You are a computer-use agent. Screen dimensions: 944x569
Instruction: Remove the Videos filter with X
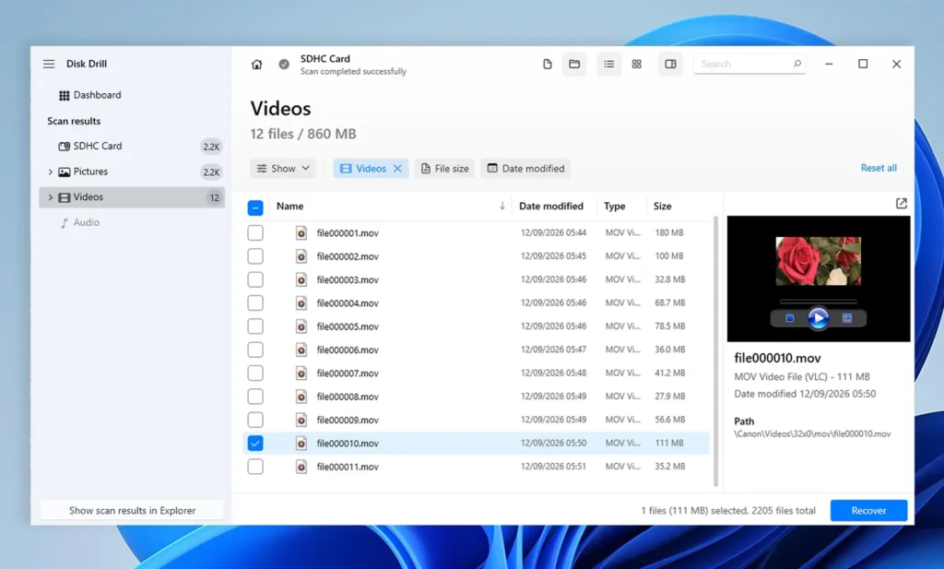[397, 169]
